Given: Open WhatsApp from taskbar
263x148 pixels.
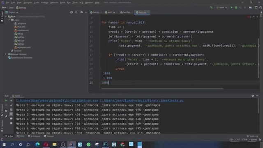Looking at the screenshot, I should click(88, 144).
